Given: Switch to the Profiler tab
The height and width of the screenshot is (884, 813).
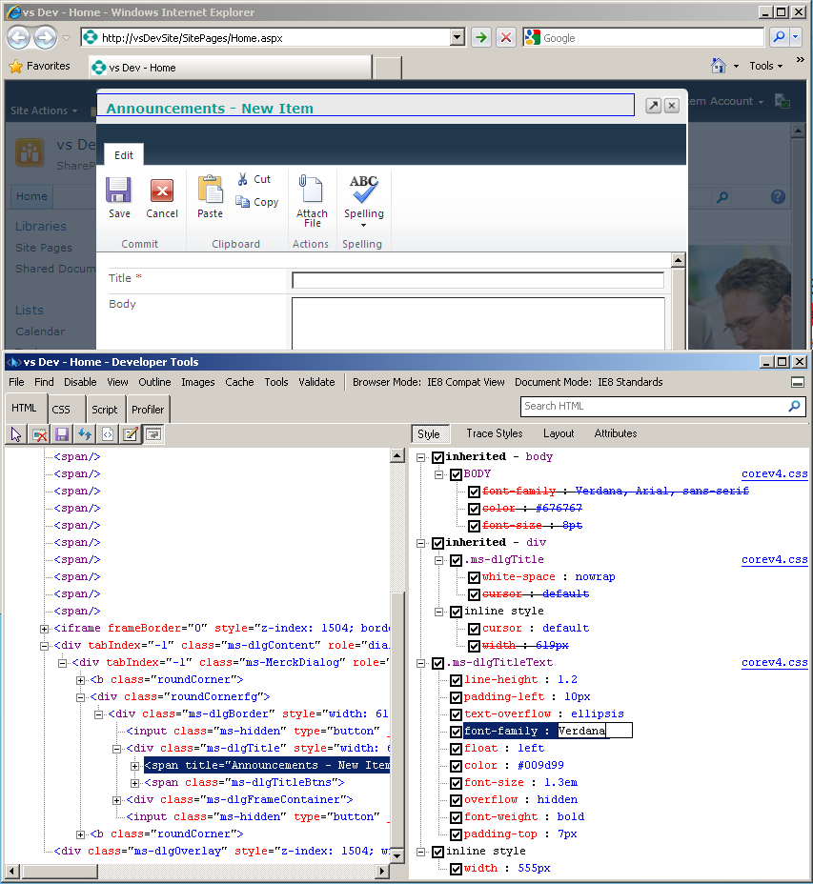Looking at the screenshot, I should pos(148,410).
